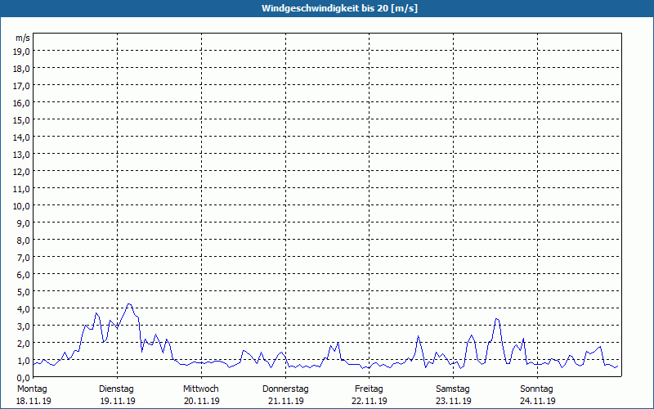Screen dimensions: 654x409
Task: Click the 3,0 y-axis label
Action: 24,326
